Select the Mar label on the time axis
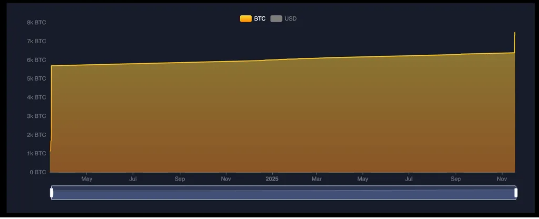The width and height of the screenshot is (539, 219). [x=316, y=180]
